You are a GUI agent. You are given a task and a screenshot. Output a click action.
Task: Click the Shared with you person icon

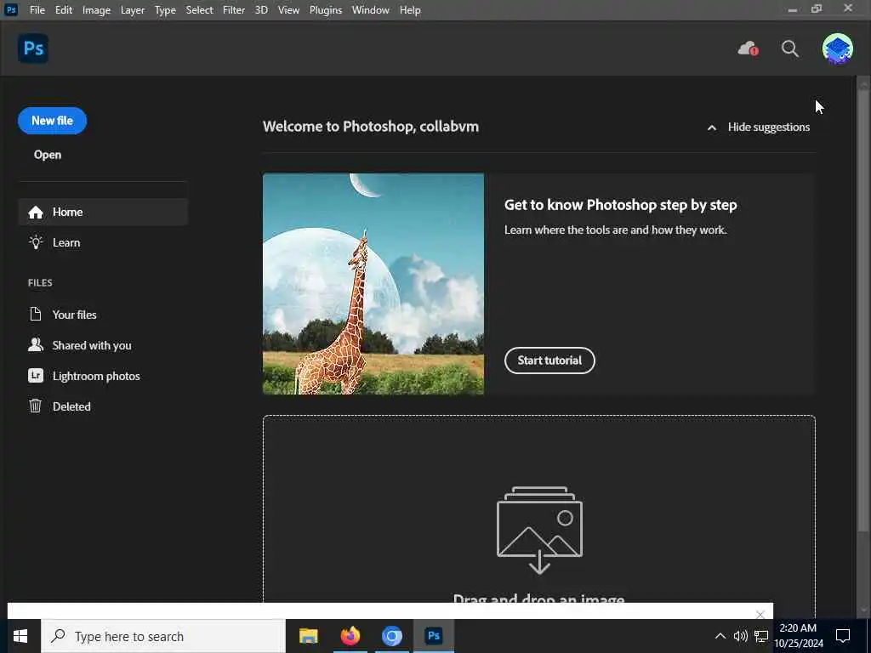pyautogui.click(x=36, y=345)
